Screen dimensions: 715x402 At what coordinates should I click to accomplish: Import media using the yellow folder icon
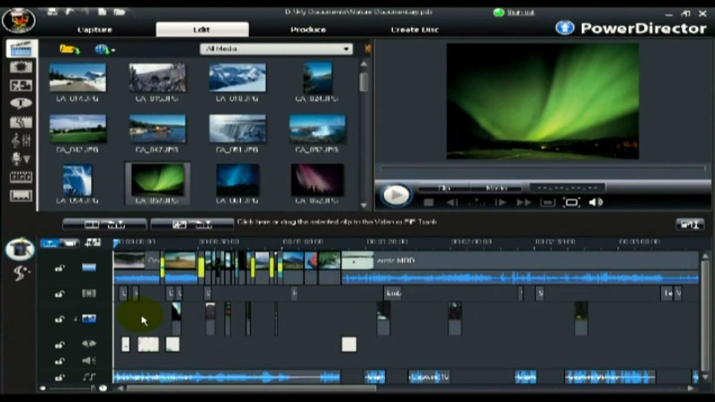(69, 50)
